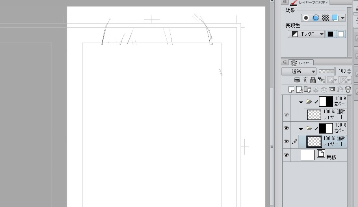Open the 通常 blending mode dropdown
Viewport: 358px width, 207px height.
[x=299, y=71]
